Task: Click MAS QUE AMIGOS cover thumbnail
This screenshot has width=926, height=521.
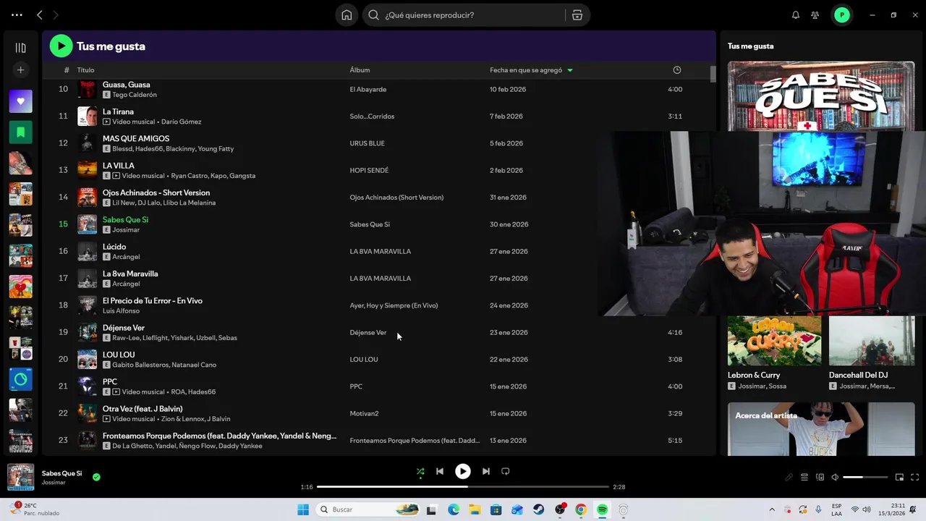Action: (x=87, y=143)
